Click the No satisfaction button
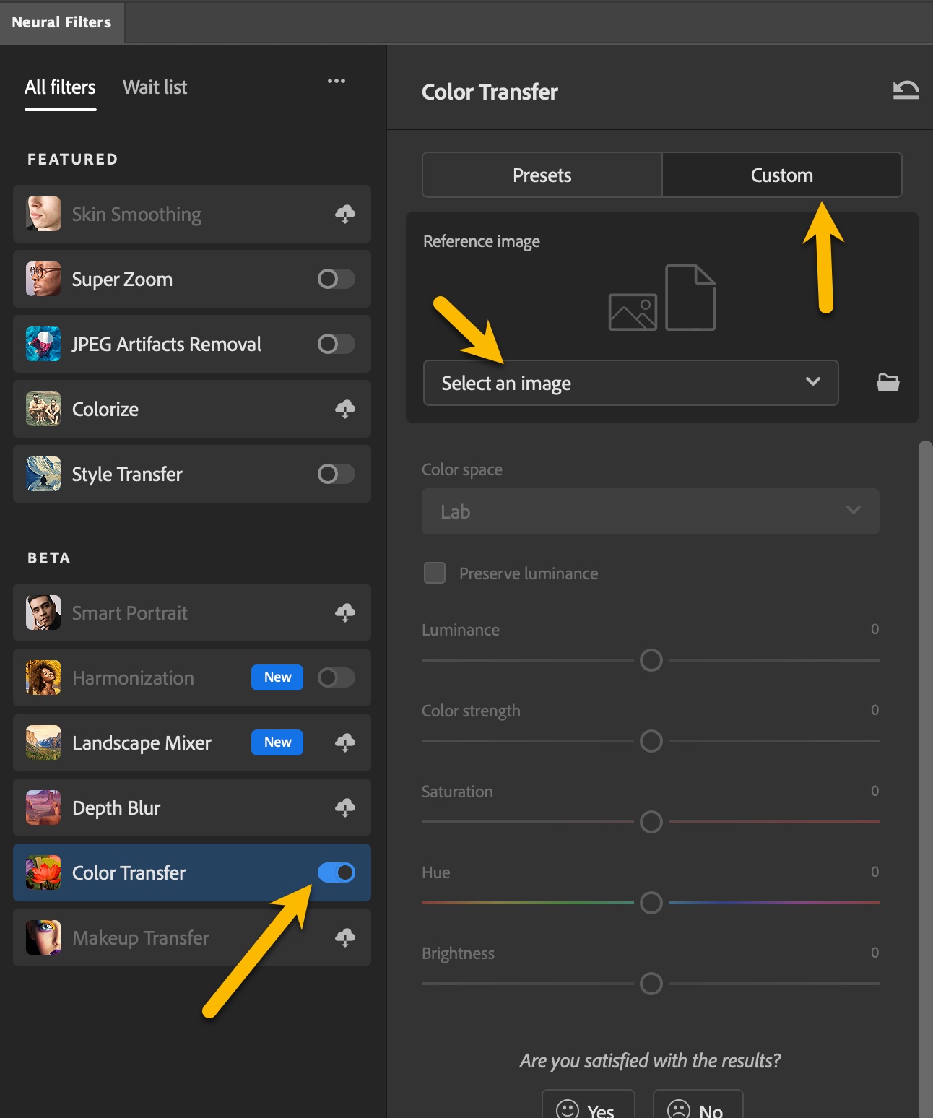The image size is (933, 1118). coord(698,1108)
